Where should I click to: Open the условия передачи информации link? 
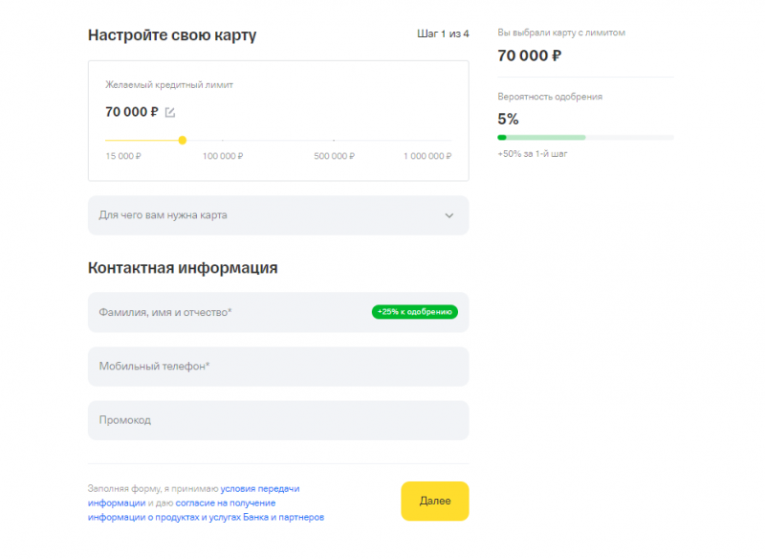260,488
